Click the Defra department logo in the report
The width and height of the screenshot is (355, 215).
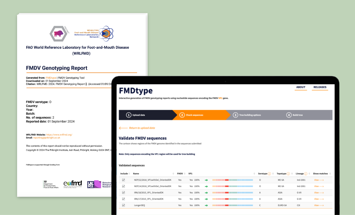coord(51,184)
